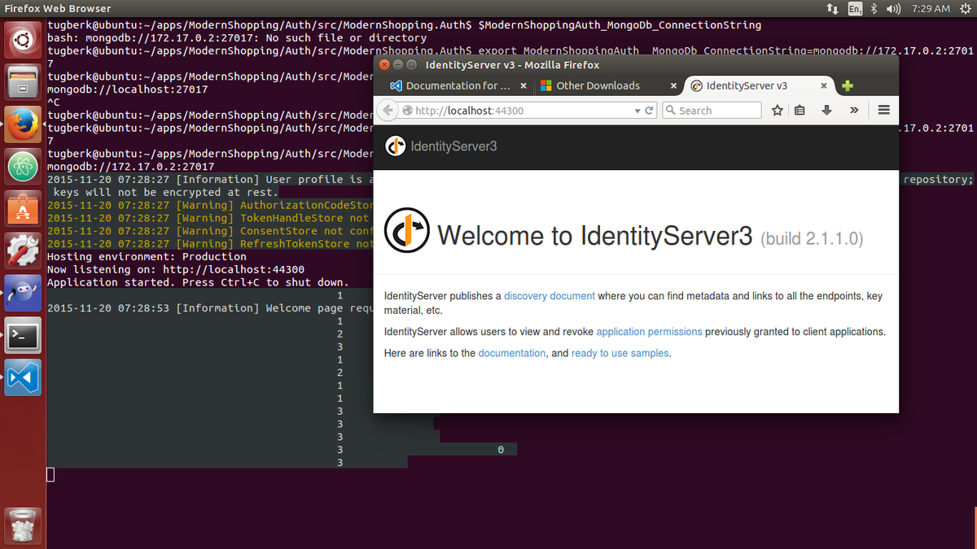Click 'No such file or directory' terminal line
Viewport: 977px width, 549px height.
[x=237, y=37]
